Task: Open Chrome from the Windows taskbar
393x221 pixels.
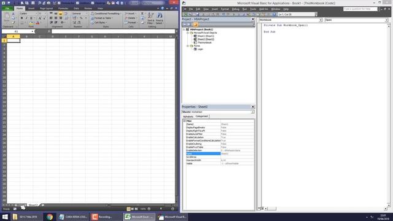Action: 49,217
